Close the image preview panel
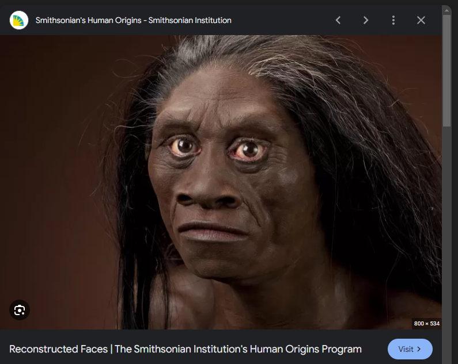This screenshot has width=458, height=364. tap(421, 21)
